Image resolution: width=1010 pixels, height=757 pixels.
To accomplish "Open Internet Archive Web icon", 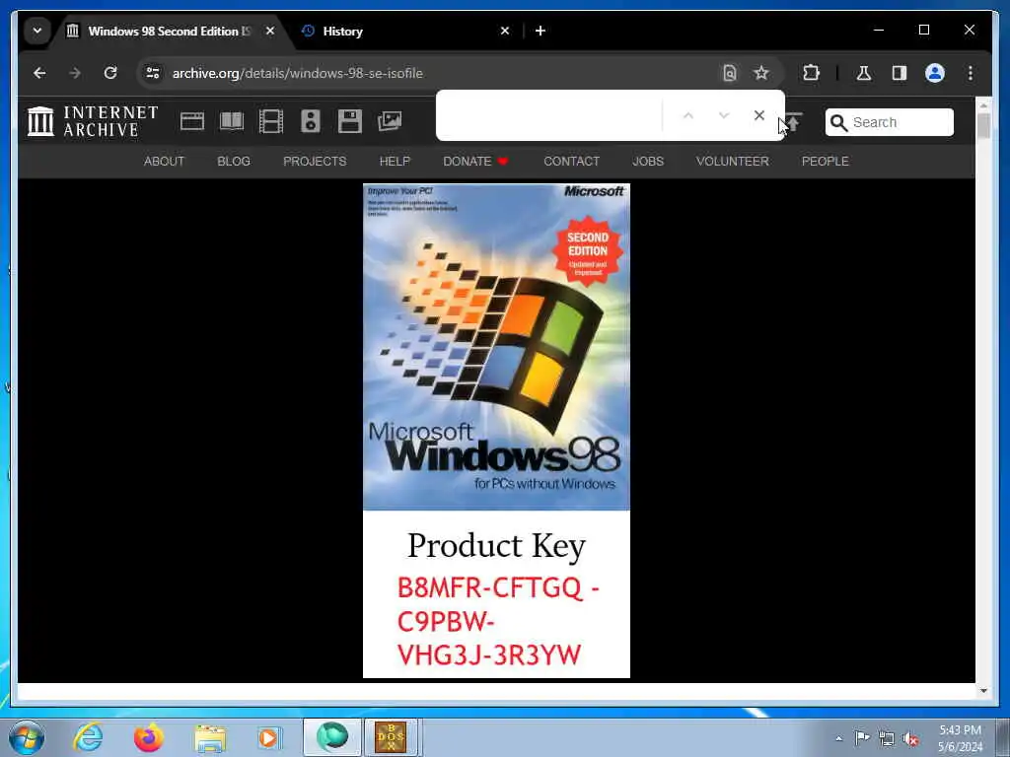I will click(192, 121).
